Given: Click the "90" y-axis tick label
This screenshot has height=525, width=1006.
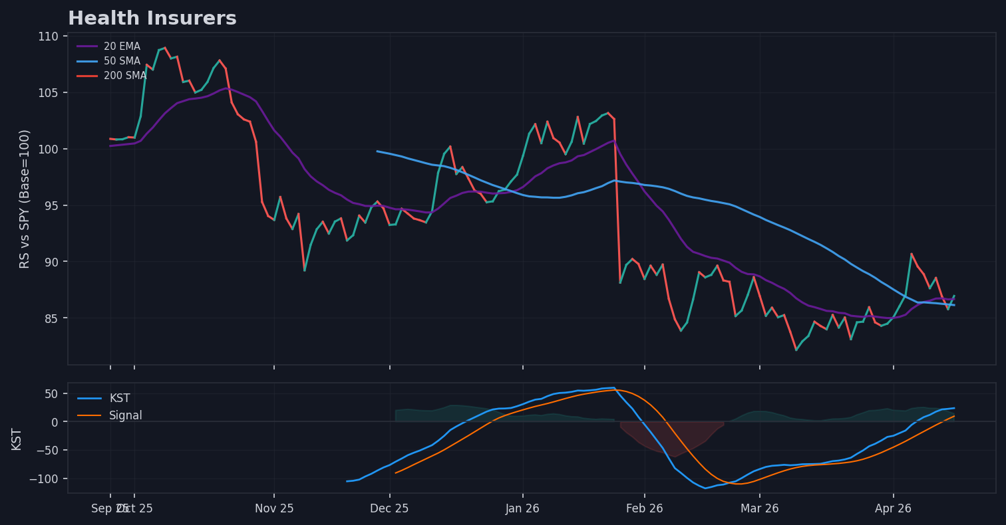Looking at the screenshot, I should tap(53, 262).
